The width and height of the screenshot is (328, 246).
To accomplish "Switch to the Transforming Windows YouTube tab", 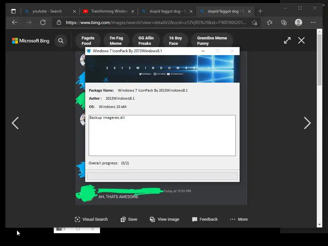I will [x=109, y=11].
